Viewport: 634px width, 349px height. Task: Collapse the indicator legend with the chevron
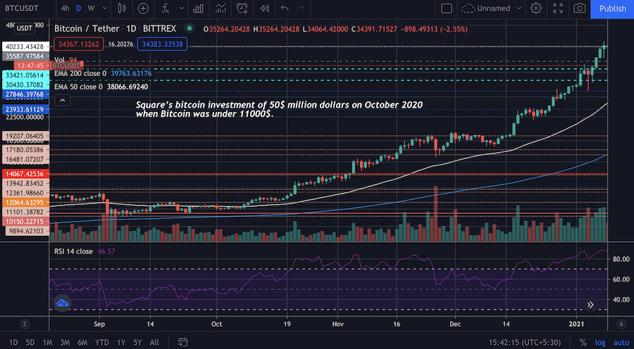62,100
